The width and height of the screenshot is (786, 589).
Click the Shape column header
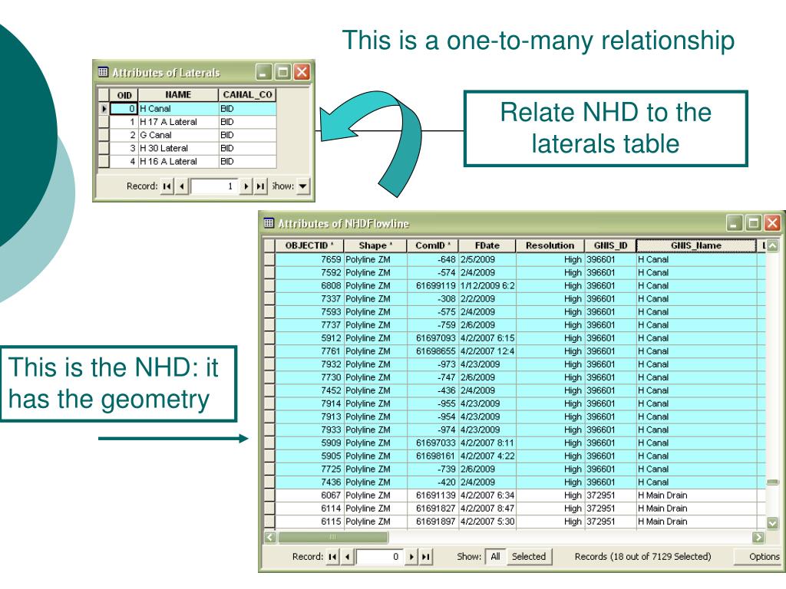[x=375, y=245]
